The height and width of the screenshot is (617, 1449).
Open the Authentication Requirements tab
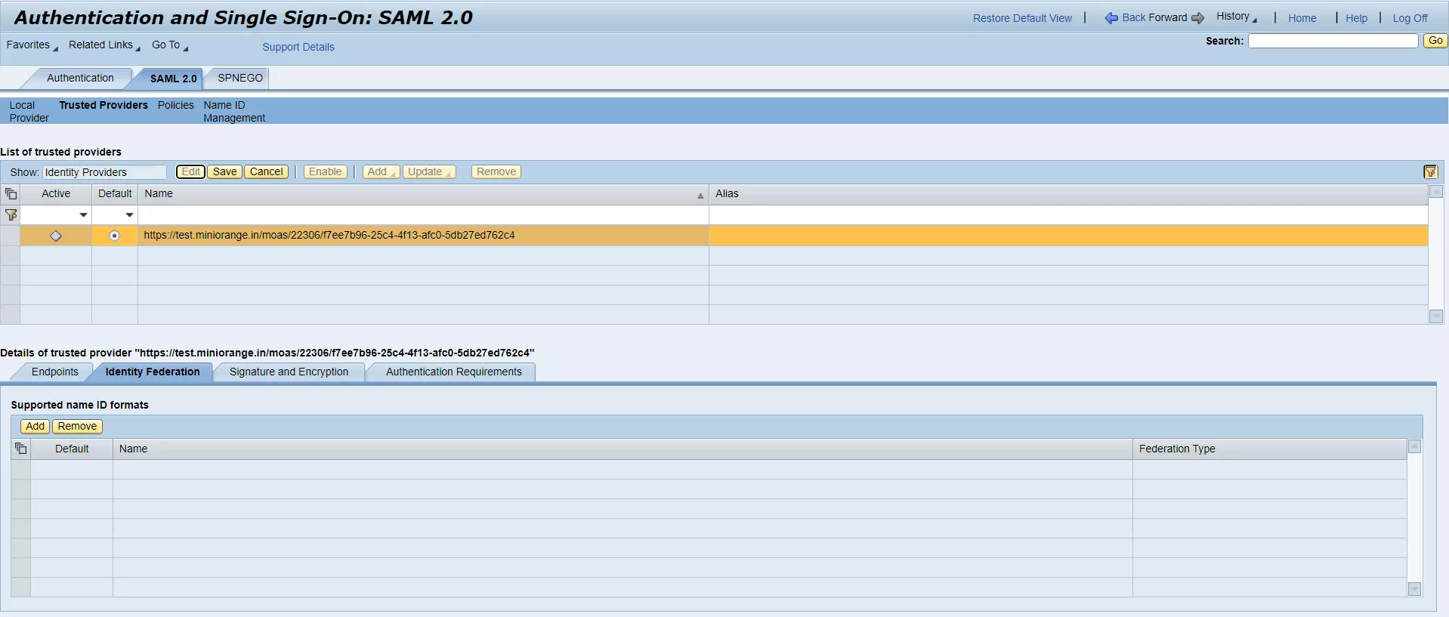click(453, 372)
